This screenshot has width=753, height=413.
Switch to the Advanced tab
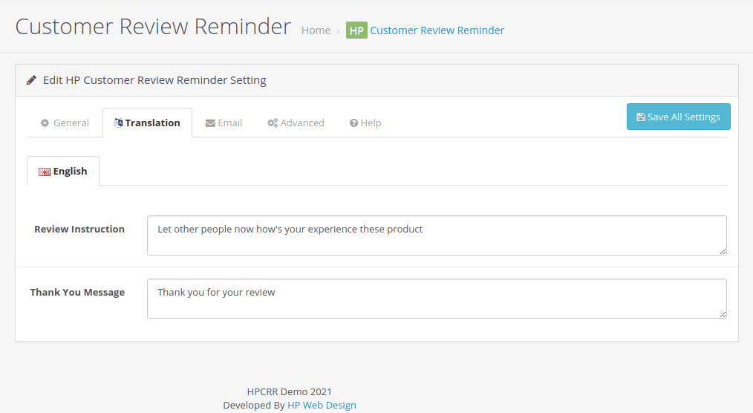coord(296,123)
